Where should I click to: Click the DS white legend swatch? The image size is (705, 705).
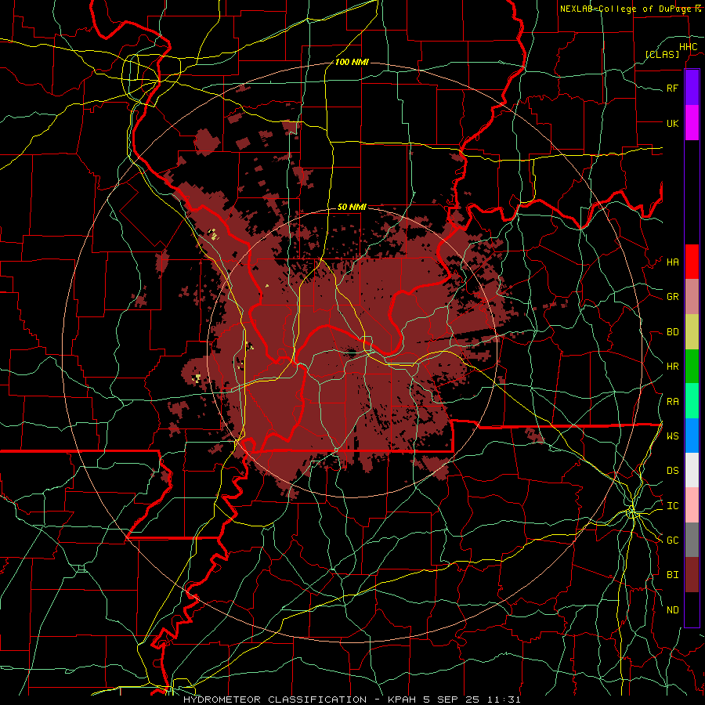pyautogui.click(x=692, y=470)
